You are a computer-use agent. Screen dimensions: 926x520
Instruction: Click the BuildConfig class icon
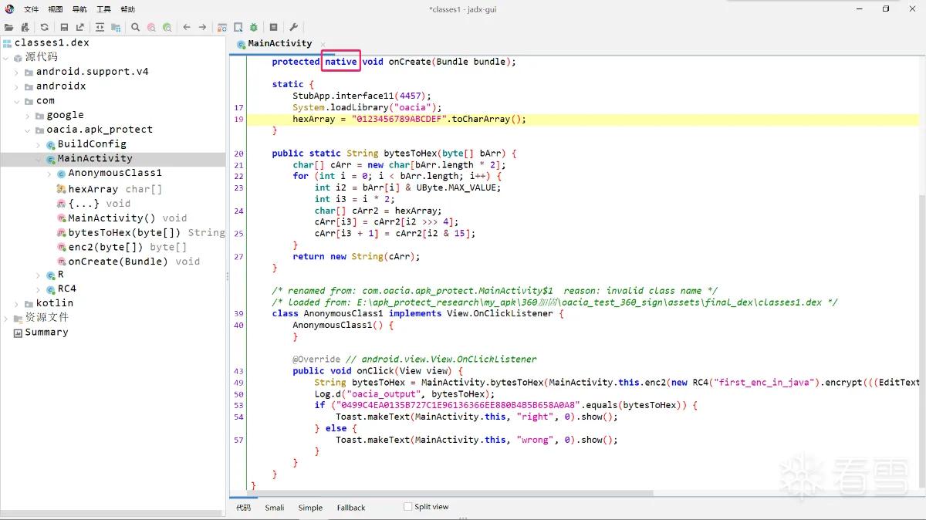click(51, 144)
